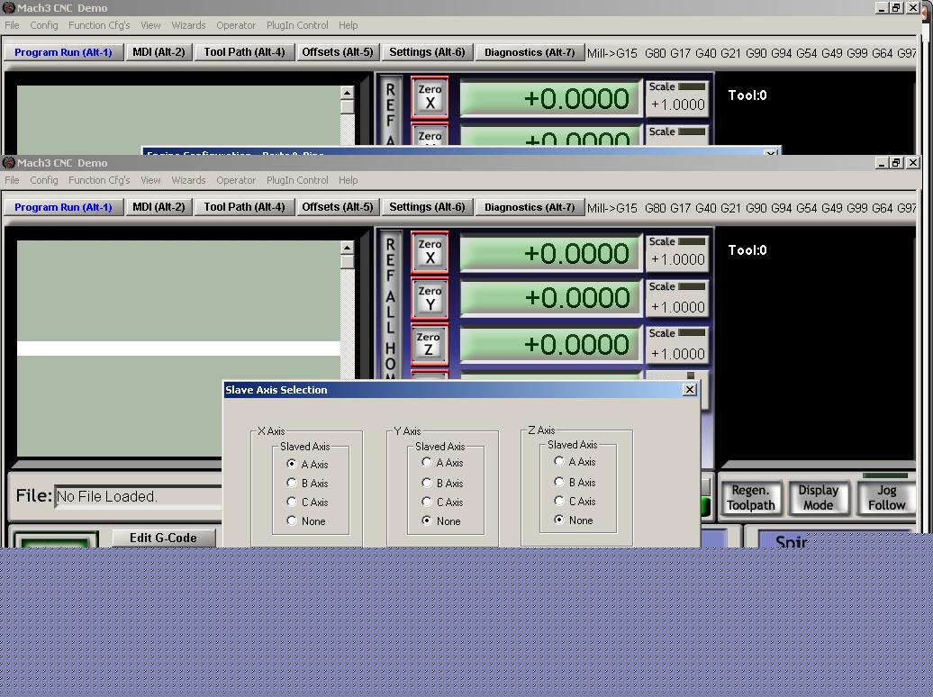The image size is (933, 697).
Task: Select None for Y Axis slave
Action: (427, 520)
